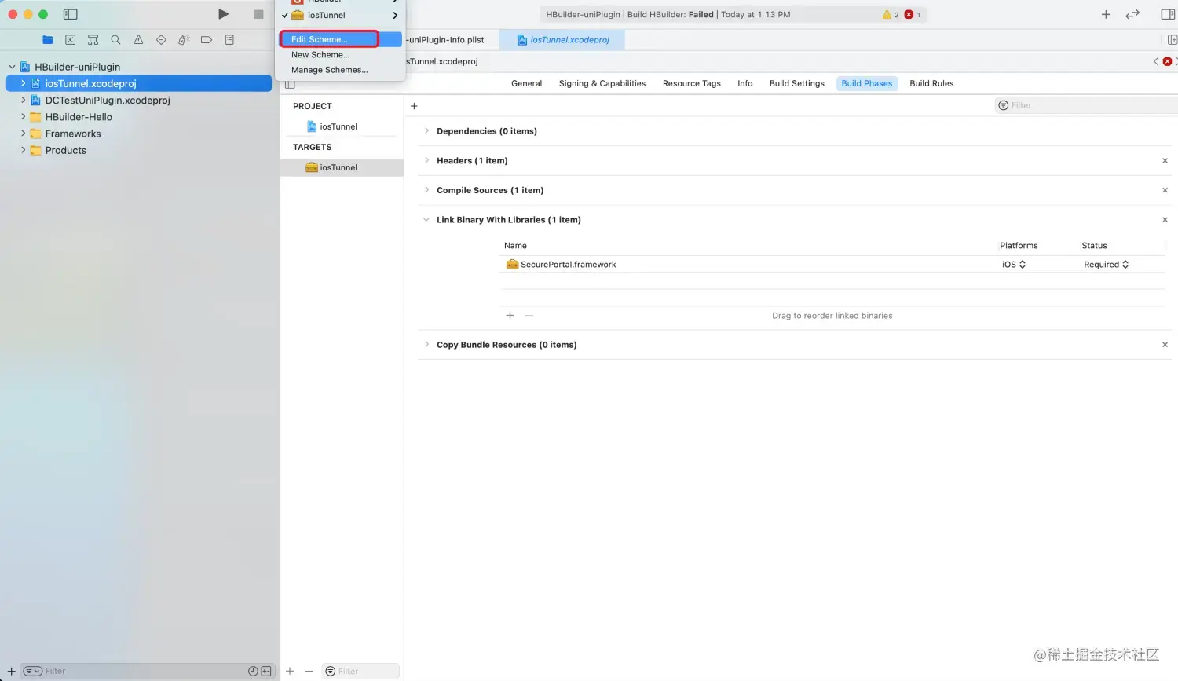The height and width of the screenshot is (681, 1178).
Task: Click the red error icon in jump bar
Action: [x=1167, y=61]
